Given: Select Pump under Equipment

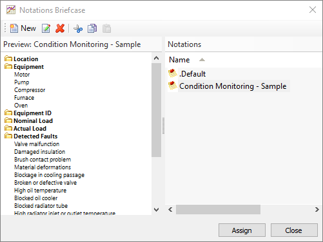Looking at the screenshot, I should click(x=21, y=82).
